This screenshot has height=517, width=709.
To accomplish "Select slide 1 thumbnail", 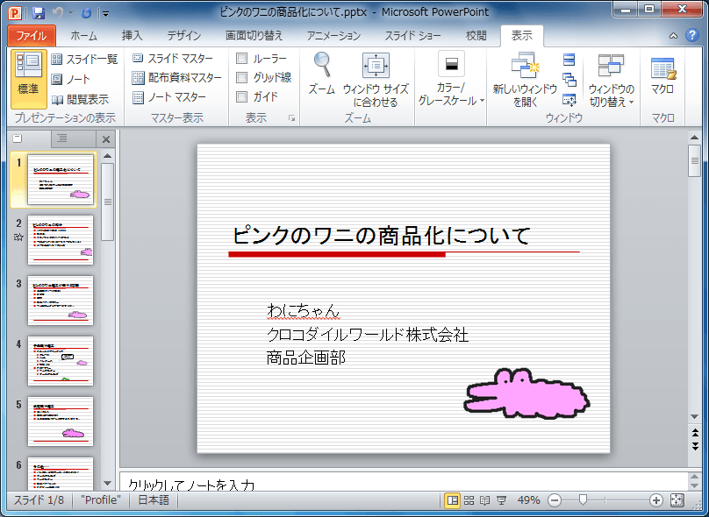I will click(61, 180).
